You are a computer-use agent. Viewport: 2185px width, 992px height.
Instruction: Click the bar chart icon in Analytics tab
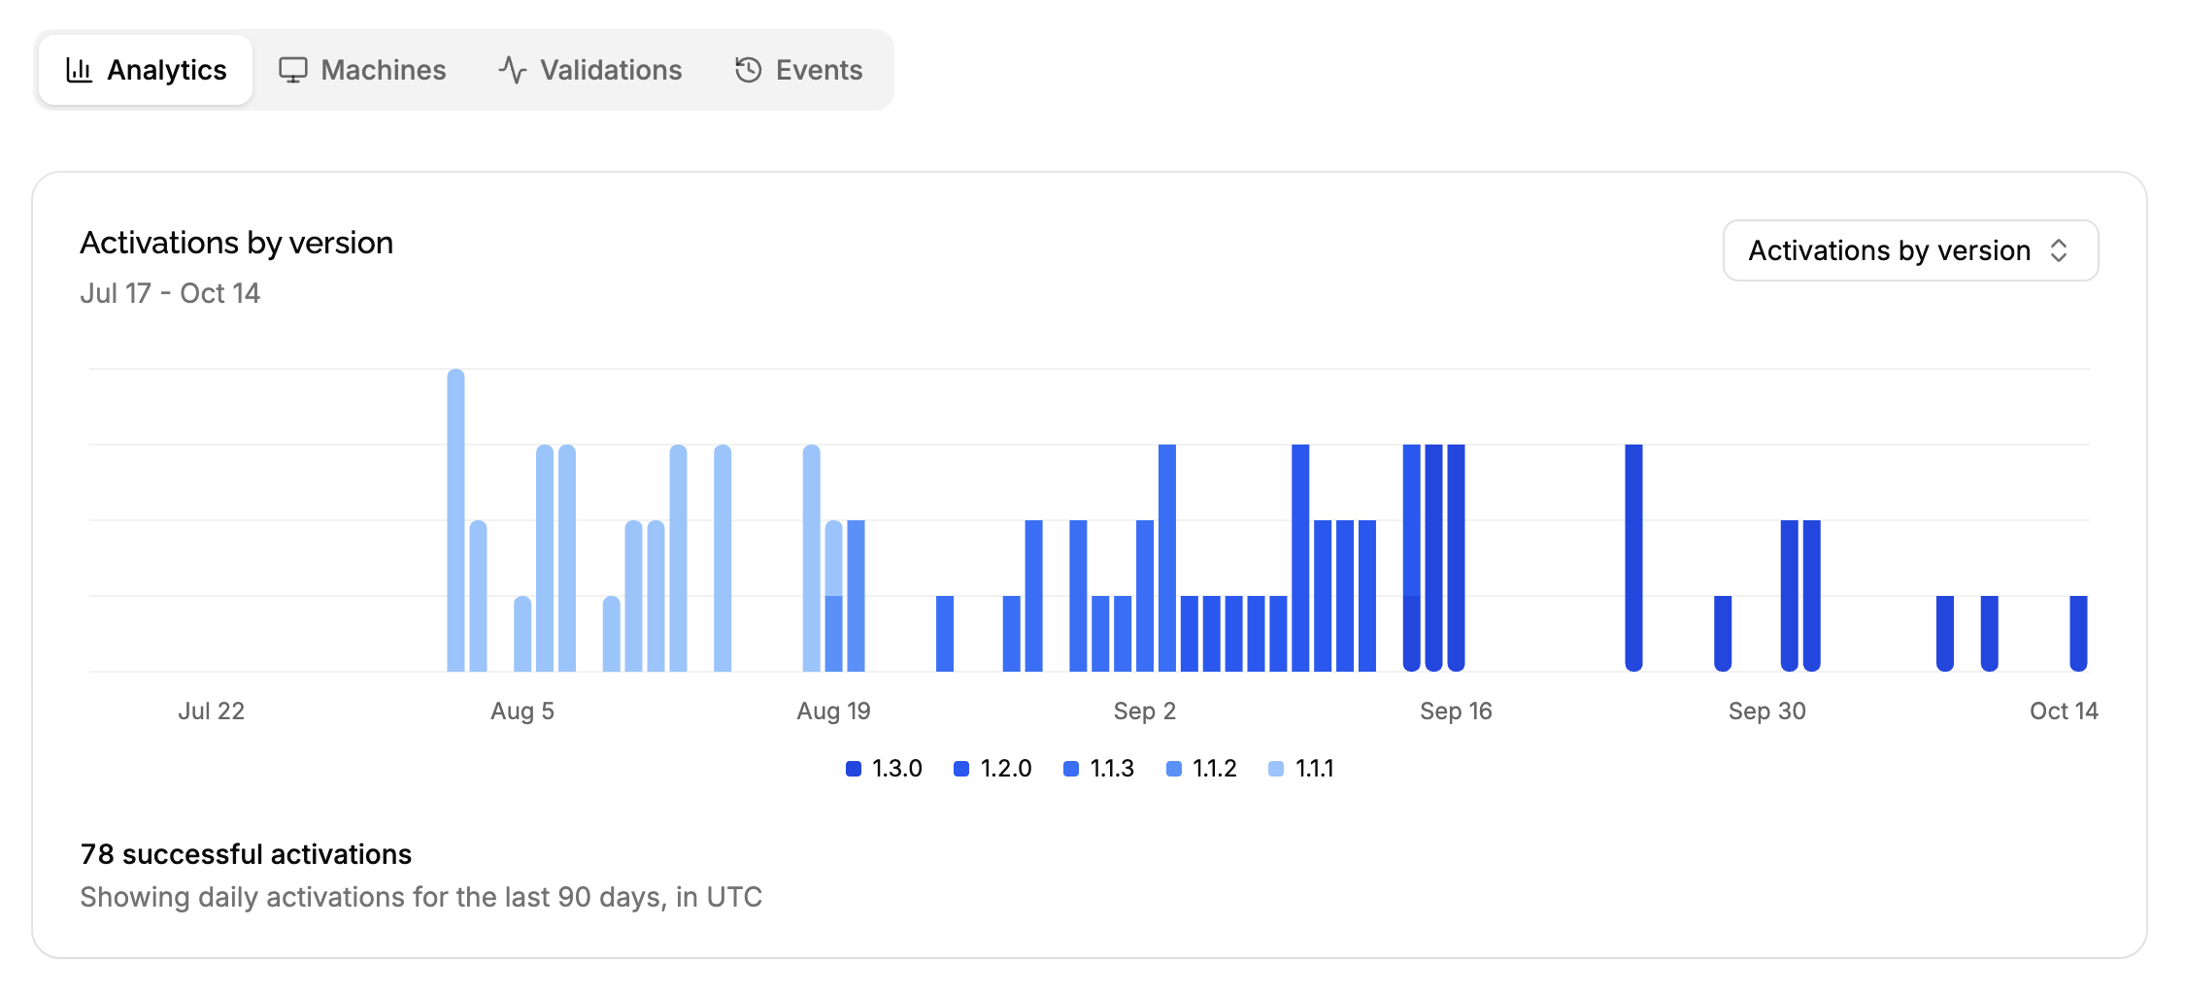click(79, 70)
